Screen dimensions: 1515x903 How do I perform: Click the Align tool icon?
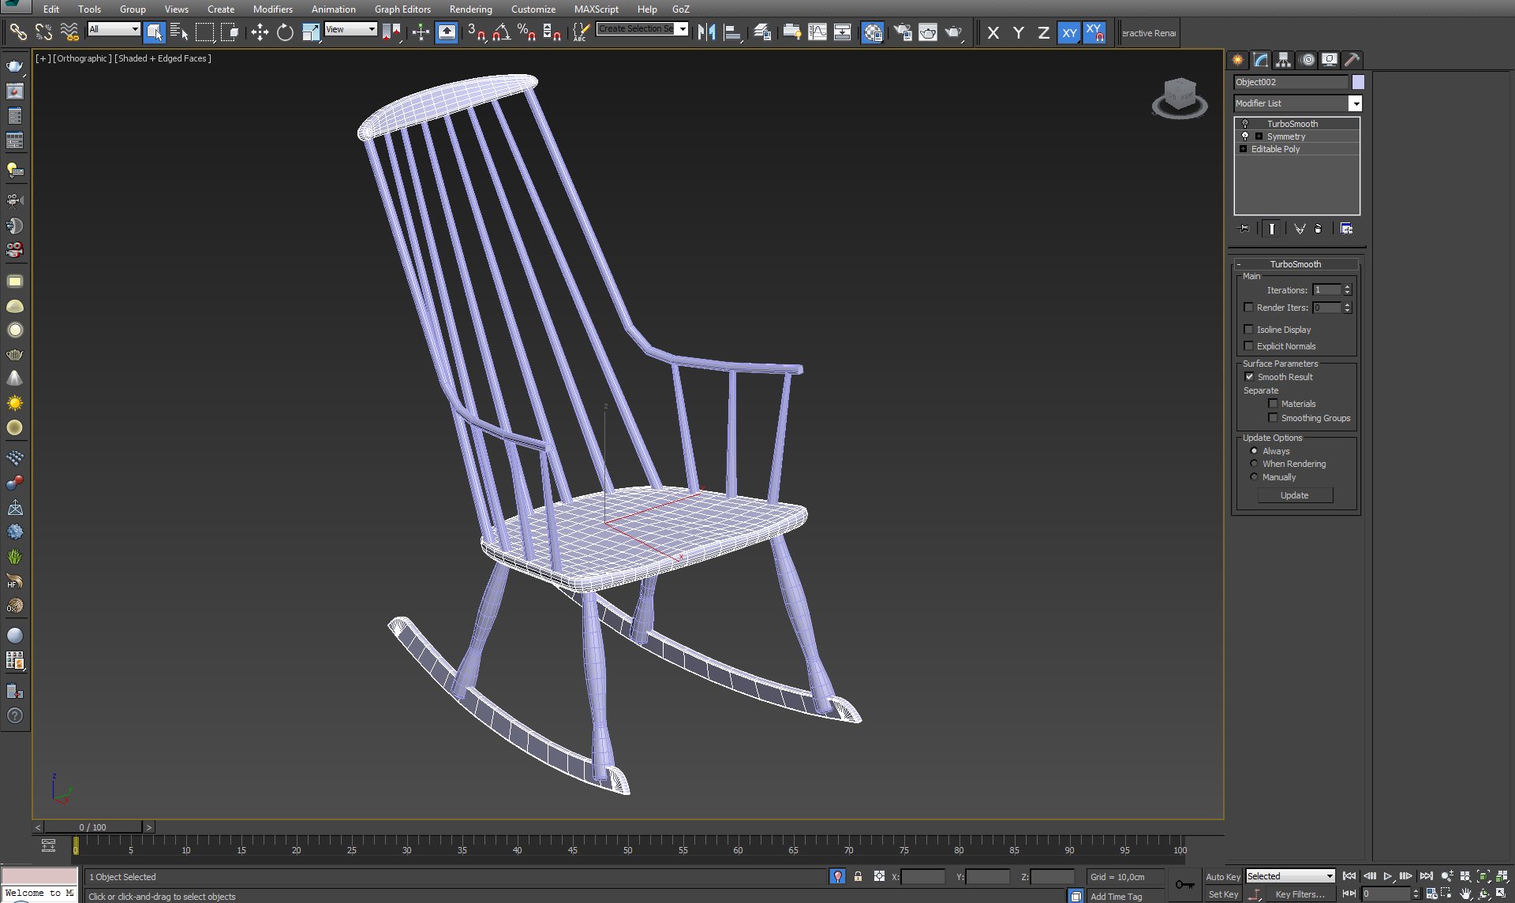point(732,32)
